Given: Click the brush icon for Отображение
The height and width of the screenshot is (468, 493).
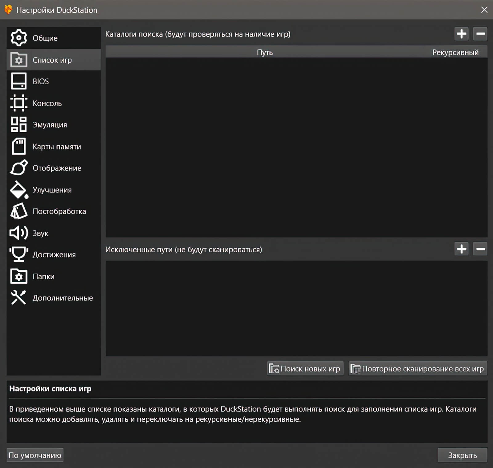Looking at the screenshot, I should pos(19,168).
